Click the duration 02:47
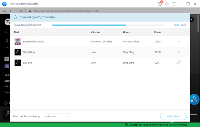The image size is (200, 127). pyautogui.click(x=157, y=63)
